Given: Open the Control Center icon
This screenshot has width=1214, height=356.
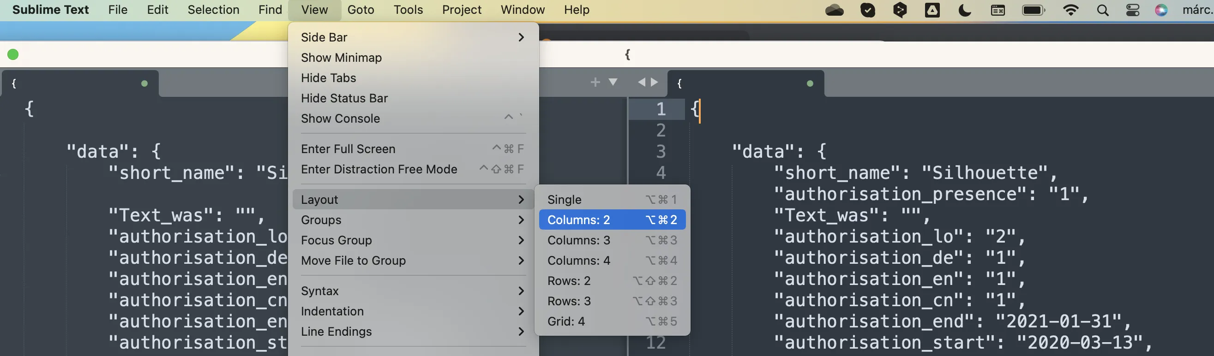Looking at the screenshot, I should (1133, 10).
